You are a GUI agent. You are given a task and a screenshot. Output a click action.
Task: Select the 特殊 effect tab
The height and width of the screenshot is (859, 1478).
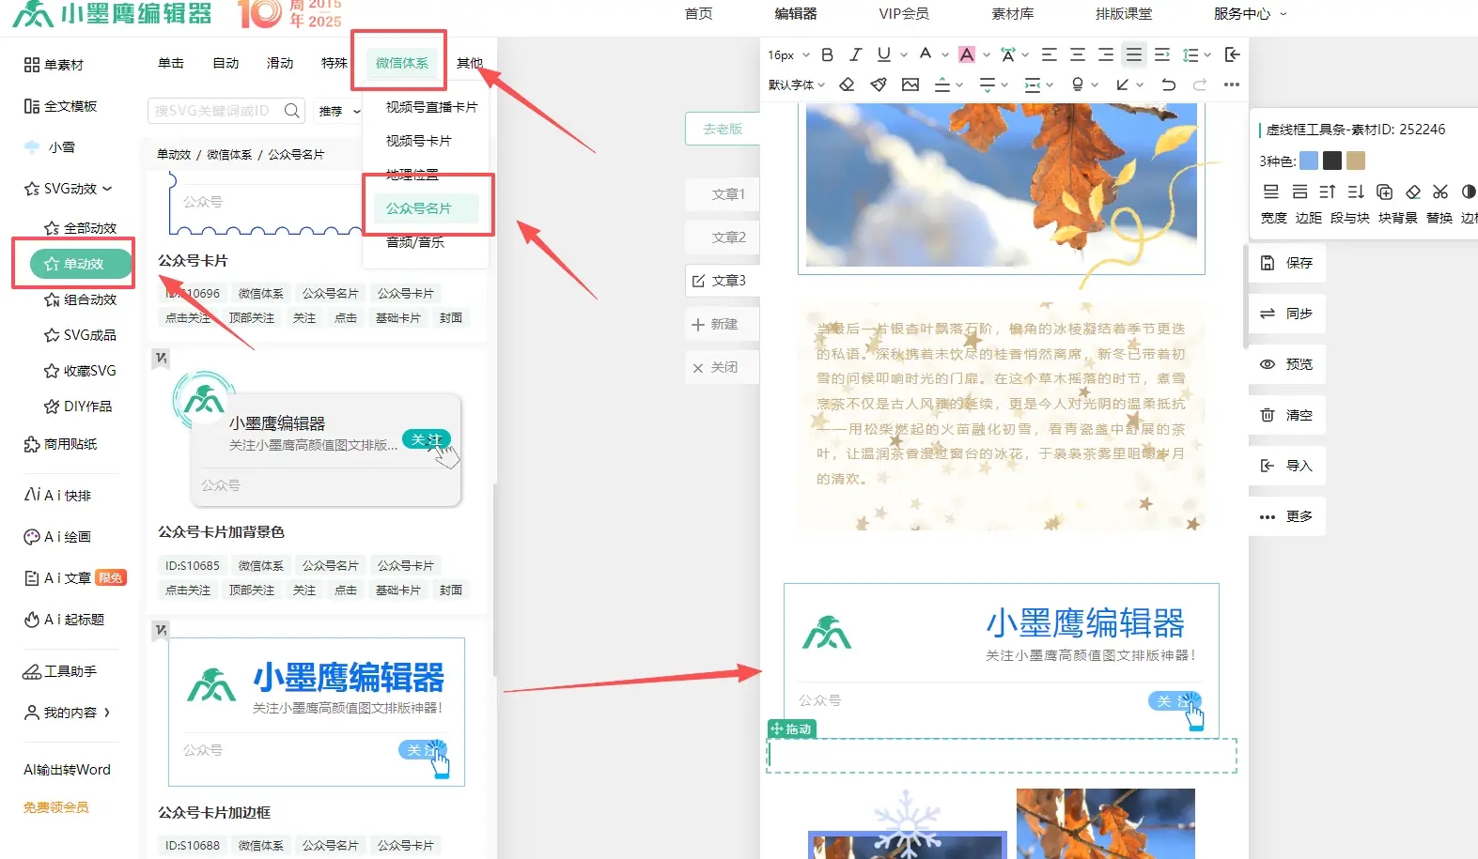334,63
